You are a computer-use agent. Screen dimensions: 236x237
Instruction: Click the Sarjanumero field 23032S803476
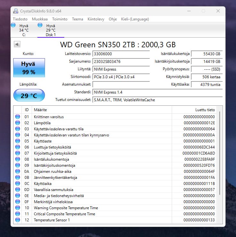121,62
